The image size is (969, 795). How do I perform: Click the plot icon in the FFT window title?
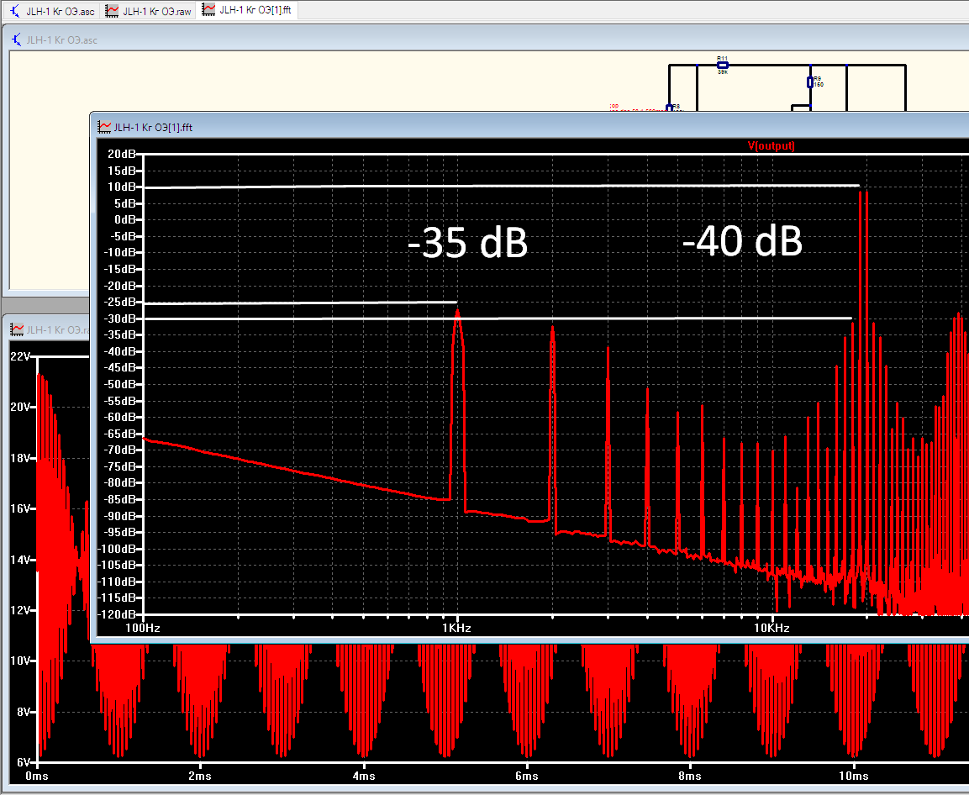click(x=104, y=128)
